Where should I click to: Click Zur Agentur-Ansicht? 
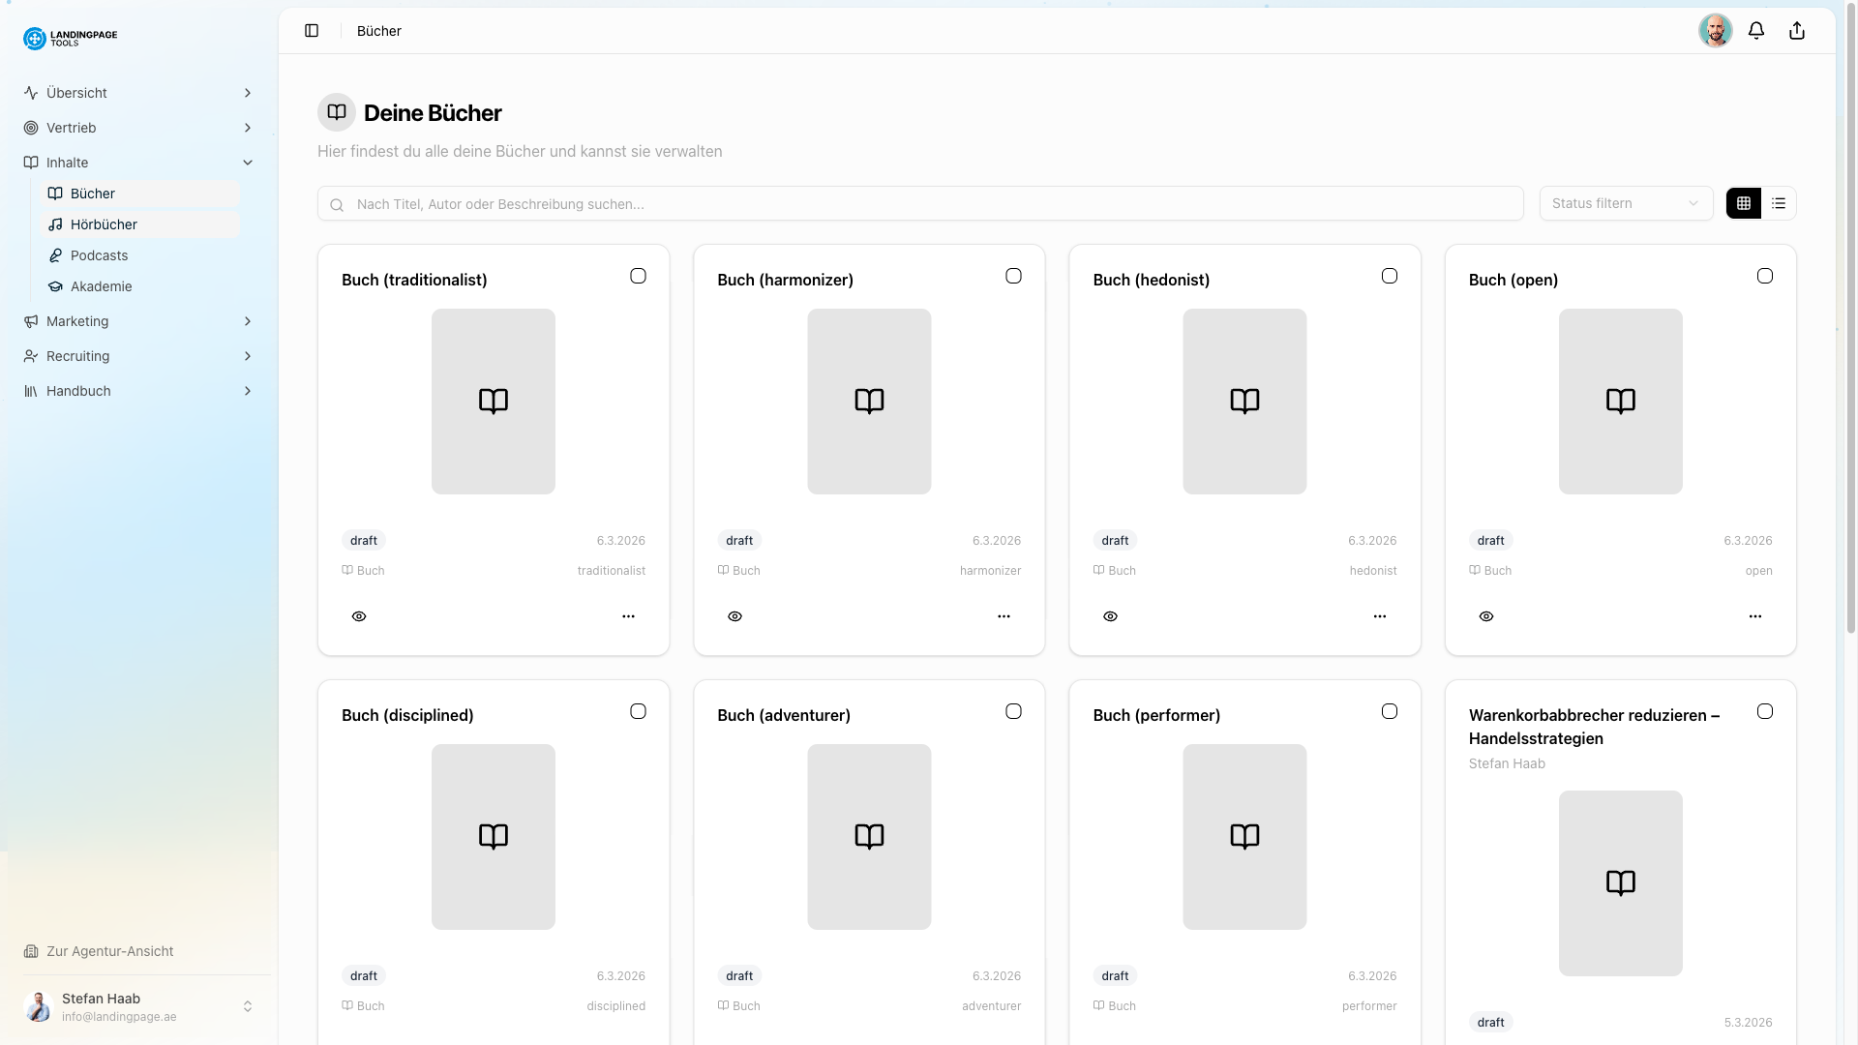(110, 951)
